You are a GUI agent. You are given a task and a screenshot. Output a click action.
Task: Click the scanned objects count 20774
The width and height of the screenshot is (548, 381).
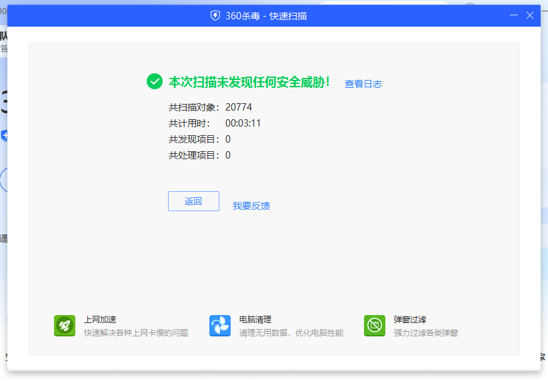(x=239, y=107)
